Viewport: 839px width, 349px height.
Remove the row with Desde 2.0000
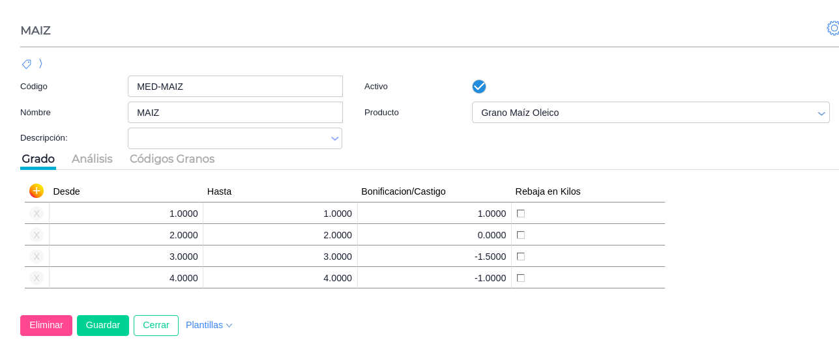pos(37,235)
